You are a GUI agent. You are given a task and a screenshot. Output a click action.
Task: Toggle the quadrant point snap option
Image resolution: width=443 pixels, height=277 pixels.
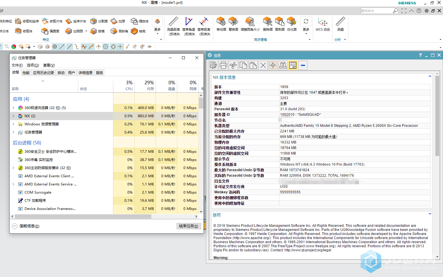[113, 47]
